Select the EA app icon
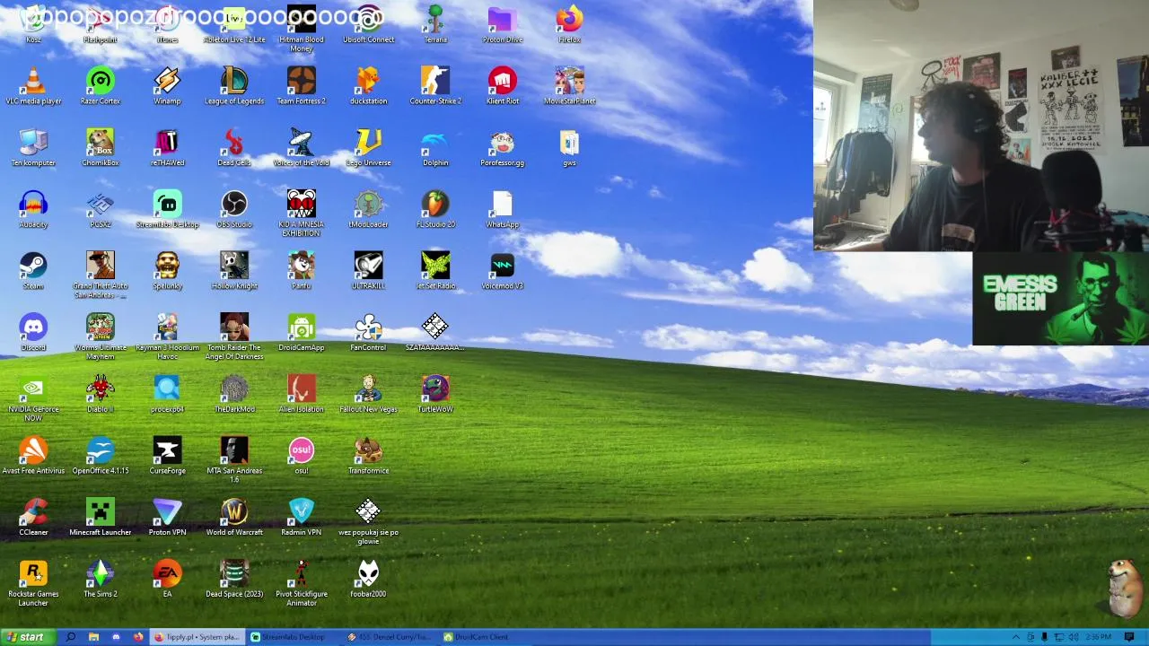 [167, 579]
